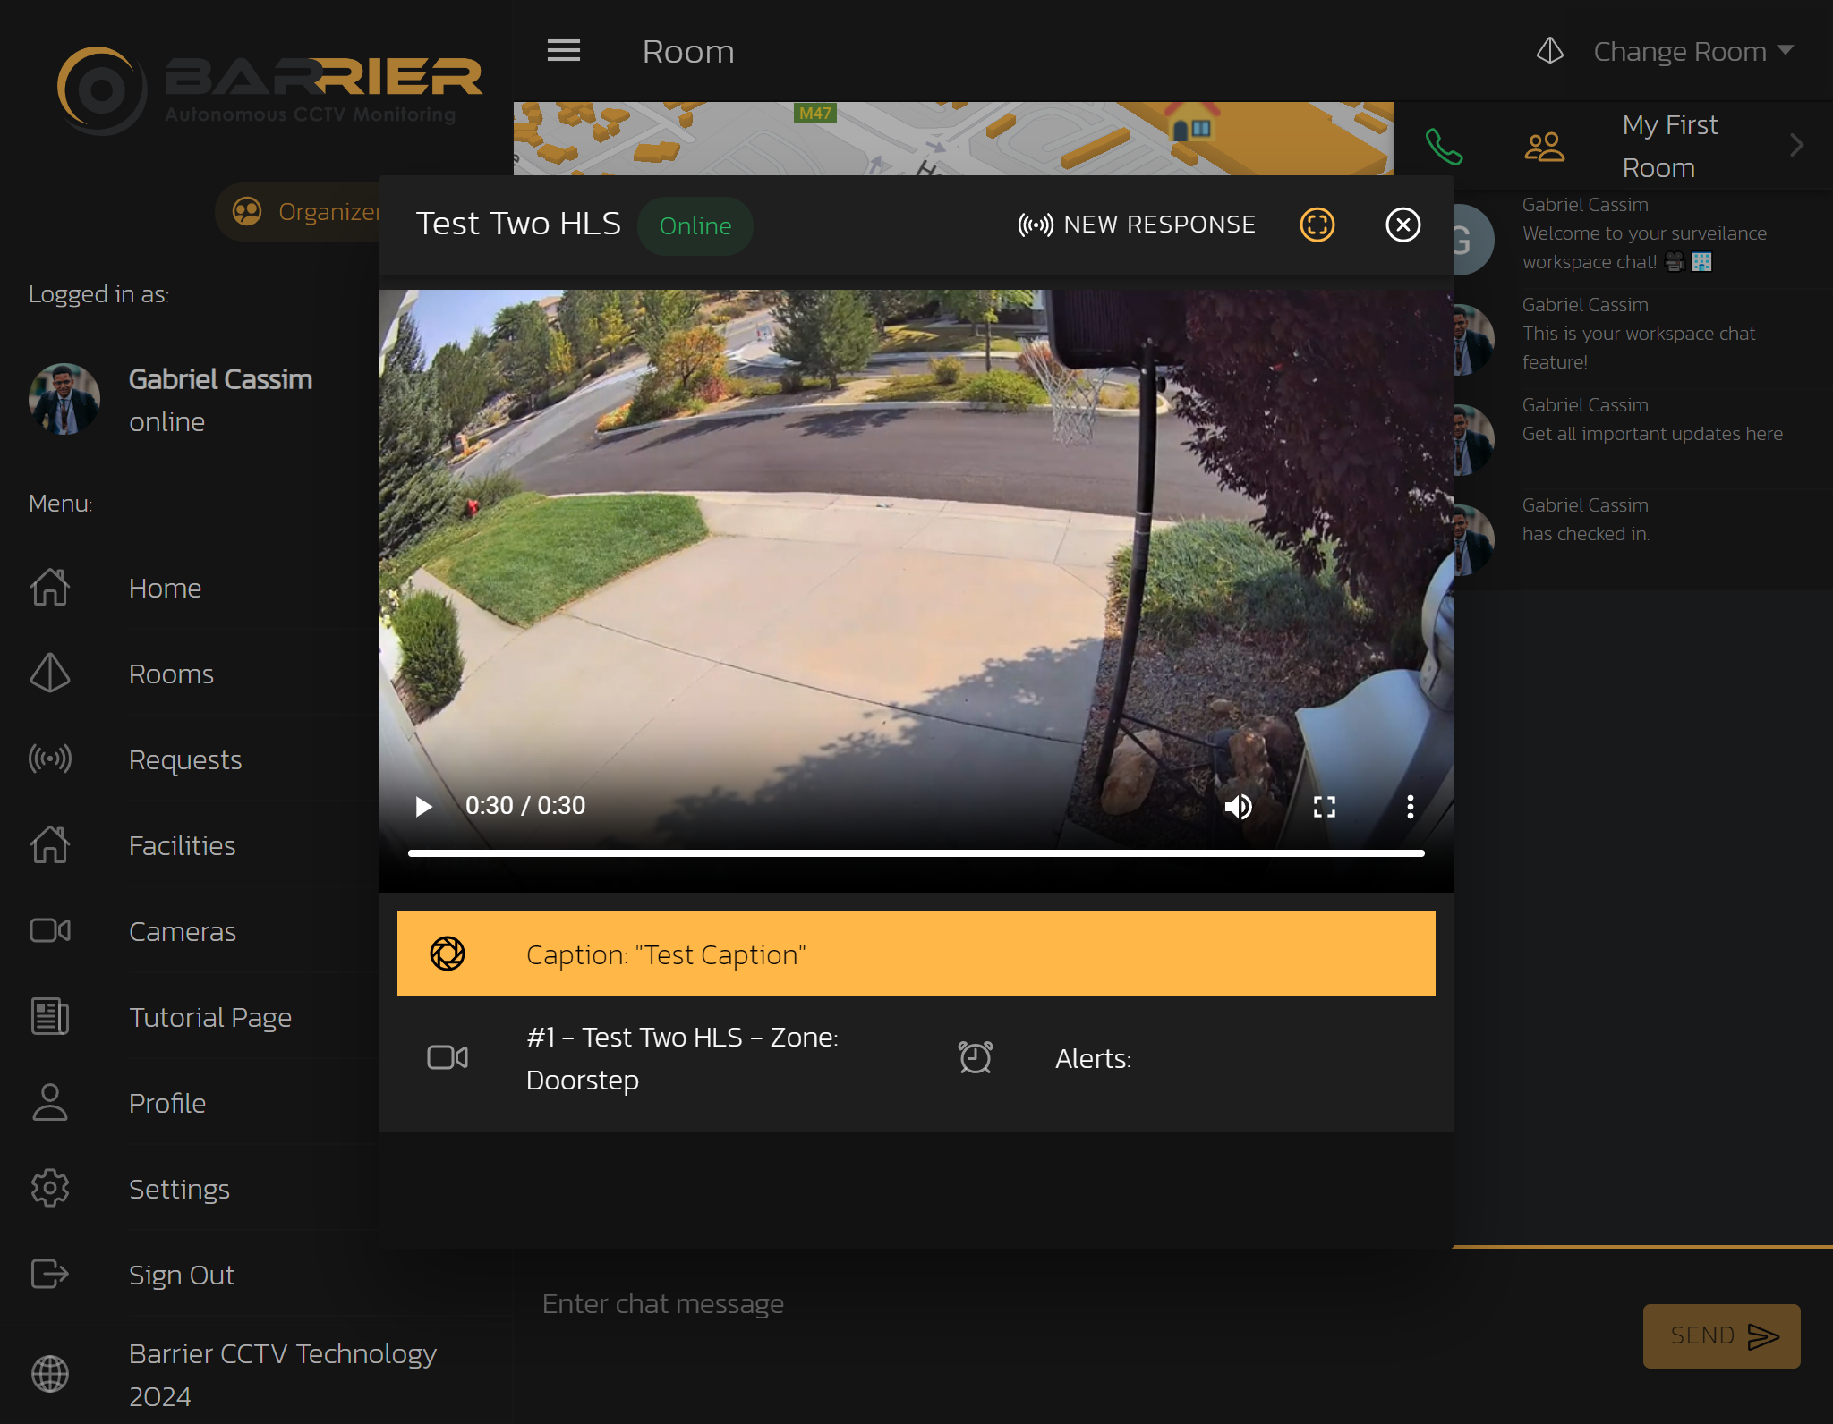1833x1424 pixels.
Task: Click the video progress bar
Action: 916,853
